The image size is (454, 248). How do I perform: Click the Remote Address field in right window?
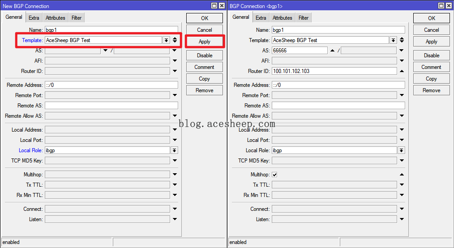point(338,85)
